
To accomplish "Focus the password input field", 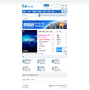I will (x=57, y=8).
